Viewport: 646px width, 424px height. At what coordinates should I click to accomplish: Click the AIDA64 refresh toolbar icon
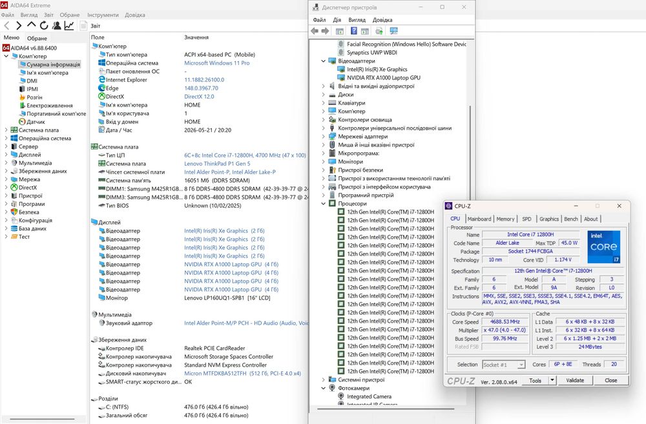tap(44, 26)
